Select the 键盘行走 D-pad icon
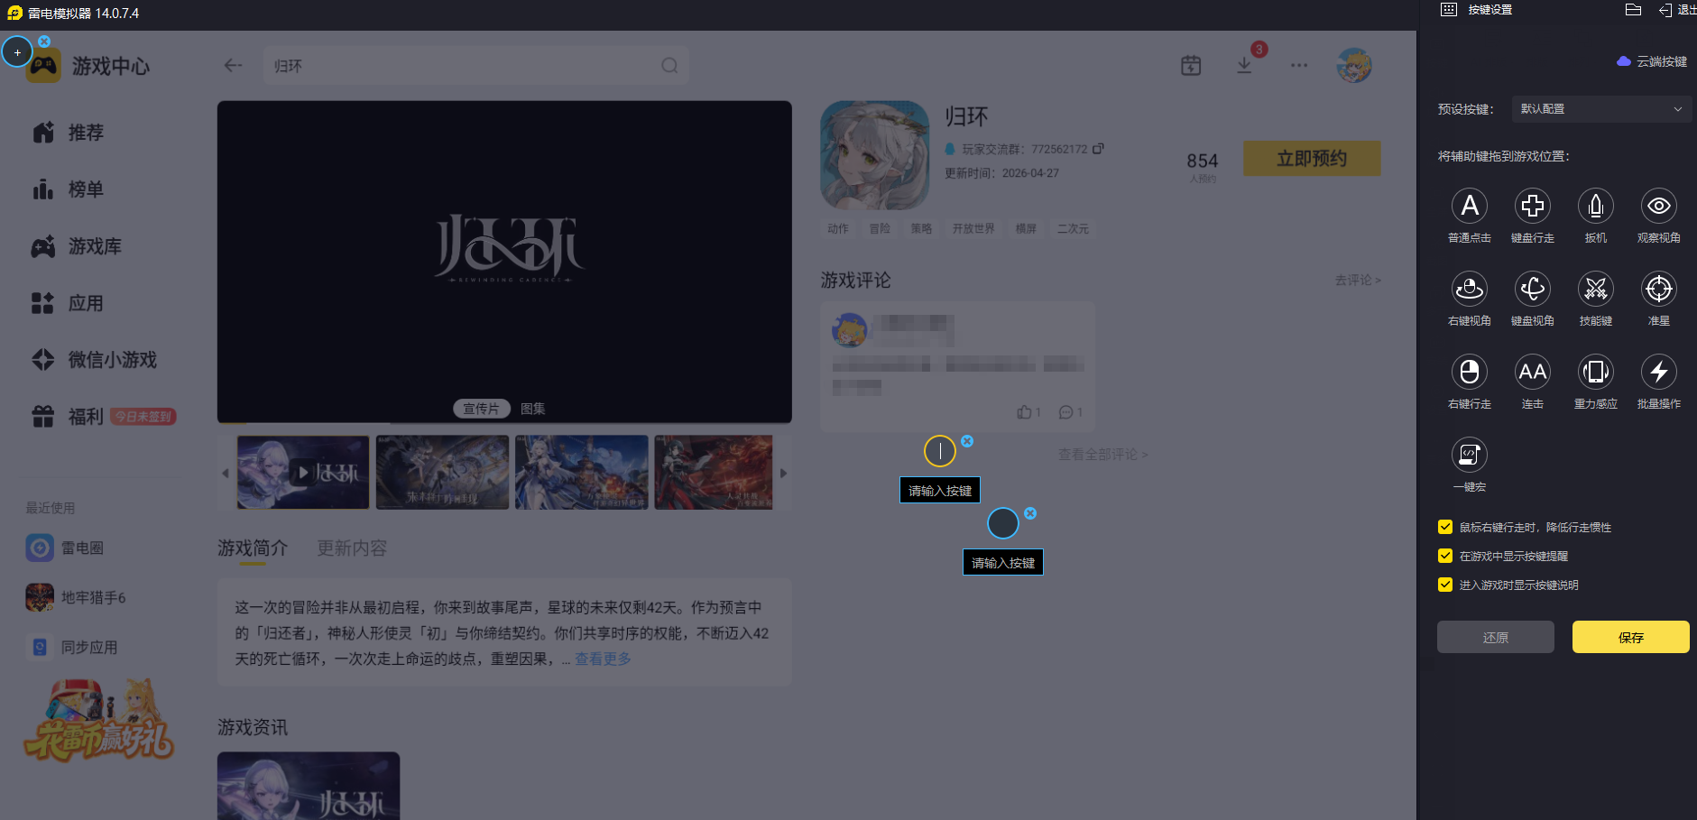Viewport: 1697px width, 820px height. click(x=1533, y=206)
